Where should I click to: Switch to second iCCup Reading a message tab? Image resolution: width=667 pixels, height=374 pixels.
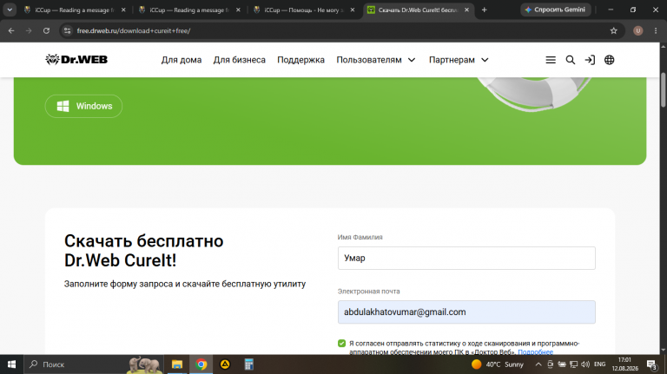coord(188,10)
